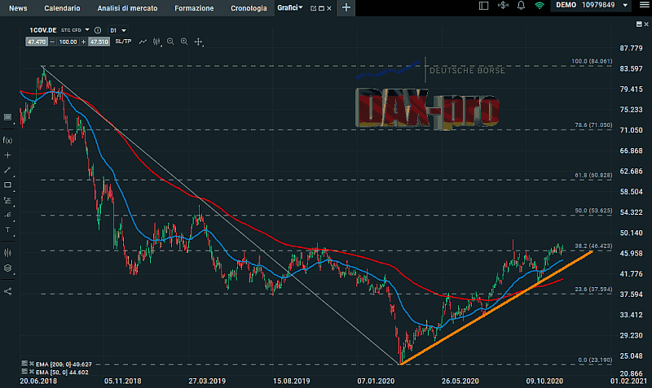The image size is (652, 388).
Task: Sell at bid price 47.470
Action: (37, 41)
